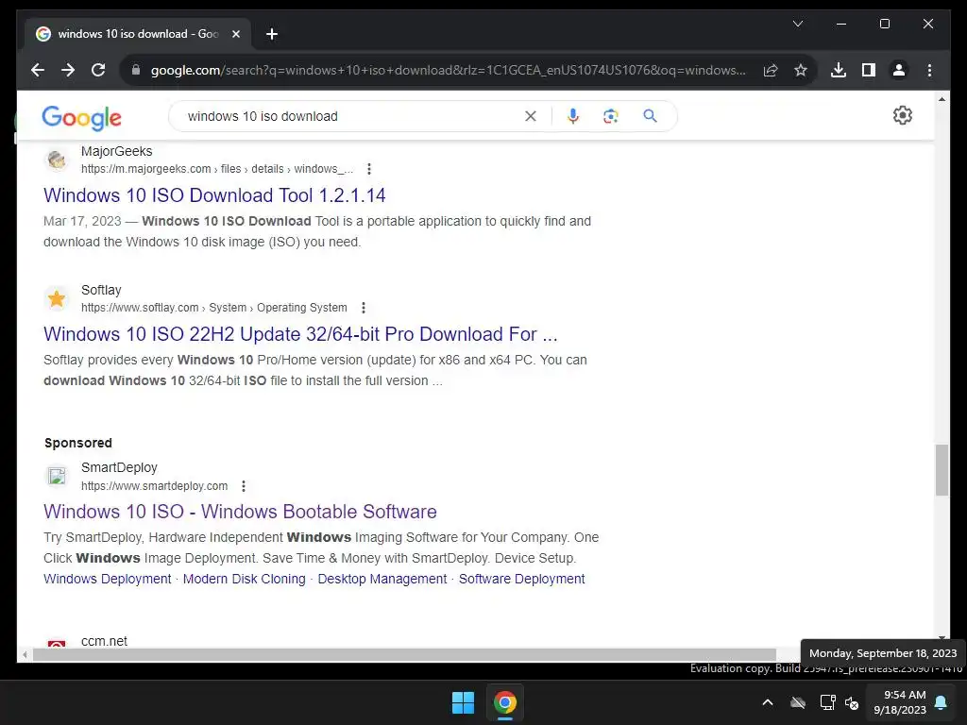Open Modern Disk Cloning sitelink
967x725 pixels.
(245, 579)
